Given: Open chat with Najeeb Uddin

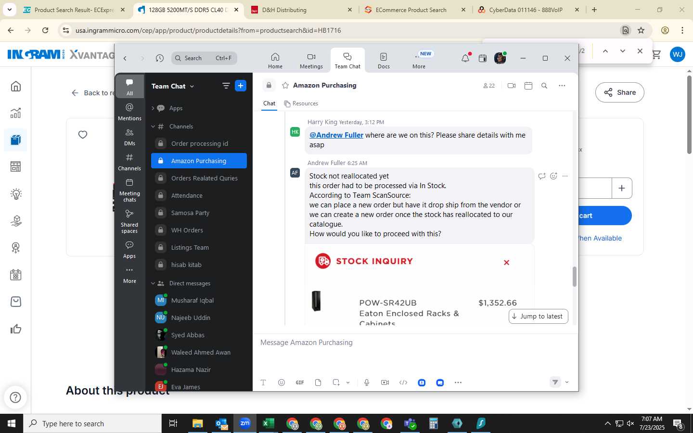Looking at the screenshot, I should click(x=199, y=318).
